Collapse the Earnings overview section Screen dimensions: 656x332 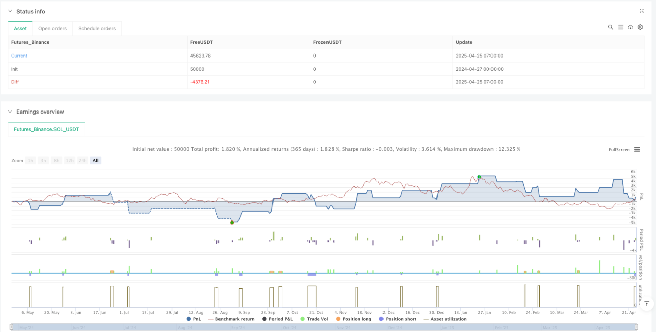(x=11, y=112)
